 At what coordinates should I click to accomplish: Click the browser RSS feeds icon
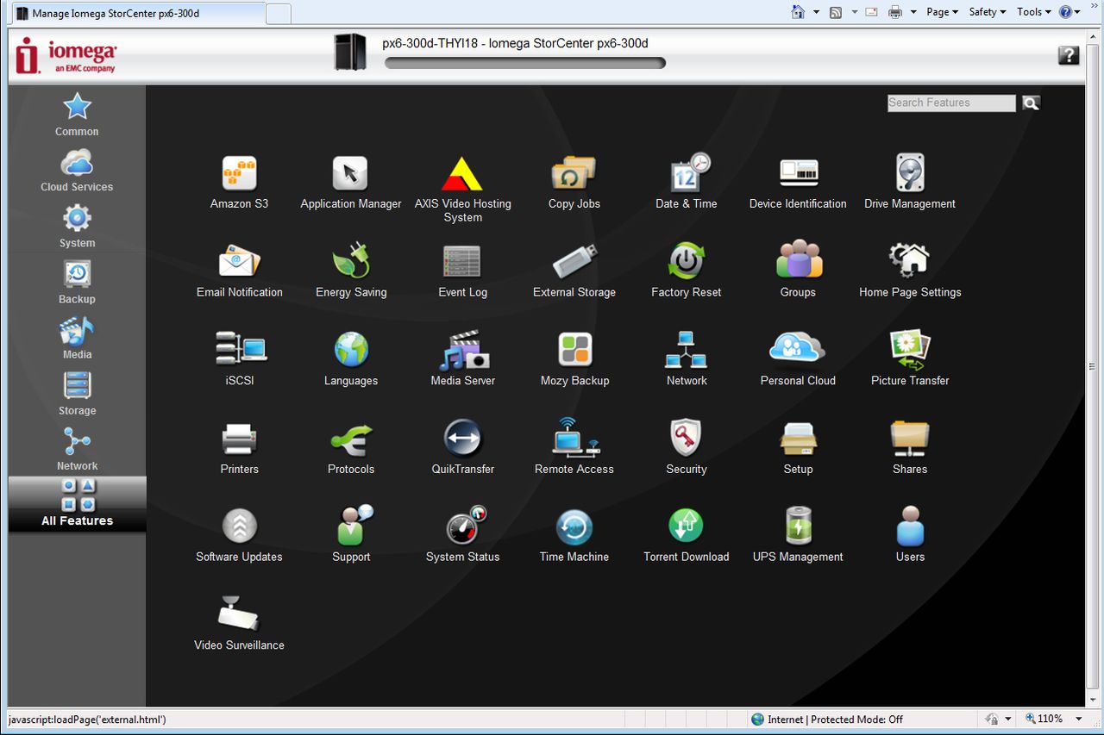coord(835,12)
